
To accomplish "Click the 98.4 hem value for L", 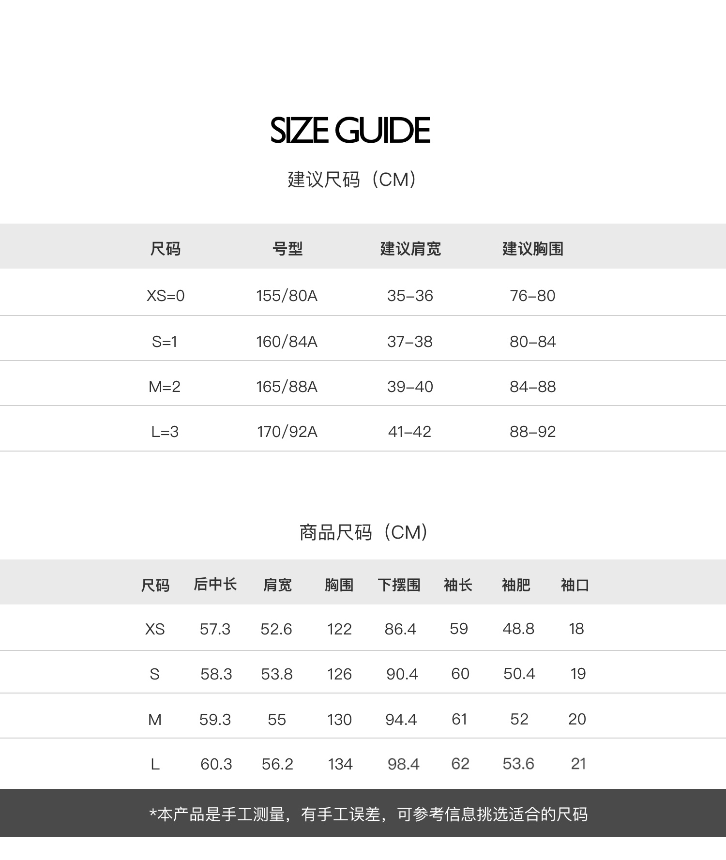I will point(403,764).
